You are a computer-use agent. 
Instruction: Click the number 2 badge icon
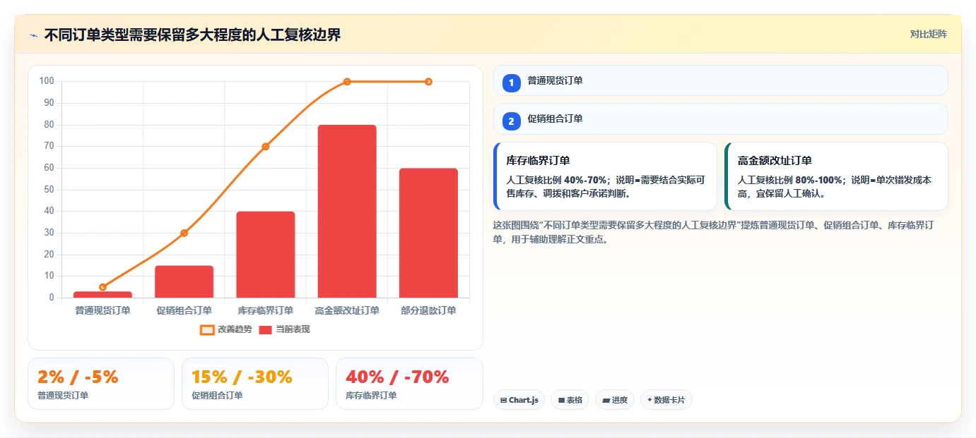pos(512,121)
